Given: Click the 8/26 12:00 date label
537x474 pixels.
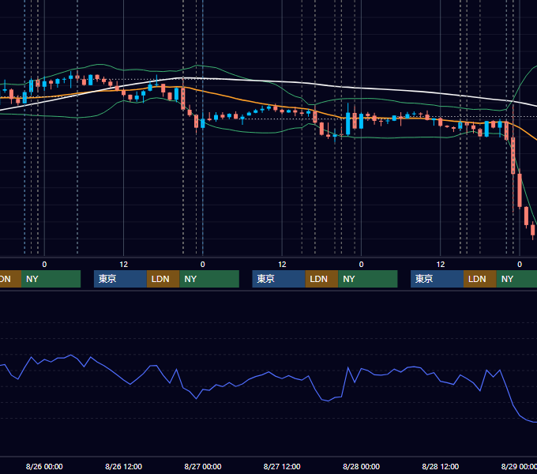Looking at the screenshot, I should pos(123,466).
